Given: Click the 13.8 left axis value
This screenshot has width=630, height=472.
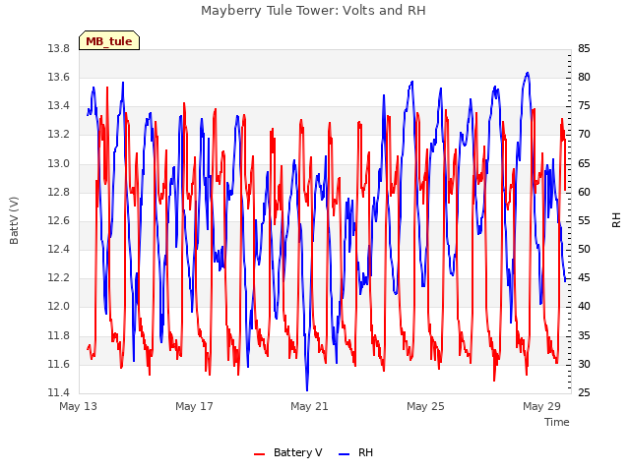Looking at the screenshot, I should point(59,49).
